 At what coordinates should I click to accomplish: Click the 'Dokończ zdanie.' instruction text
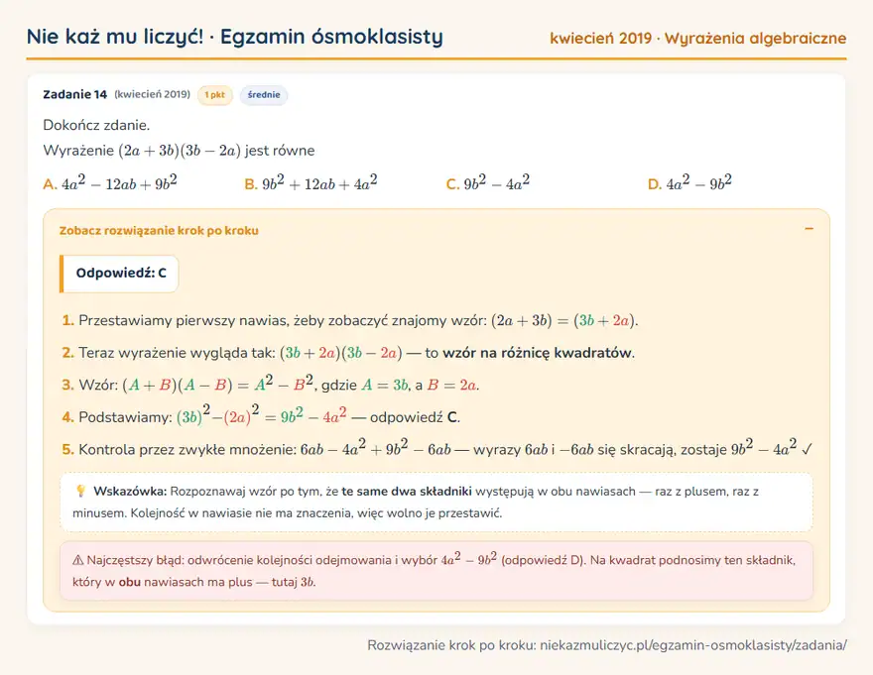click(96, 125)
